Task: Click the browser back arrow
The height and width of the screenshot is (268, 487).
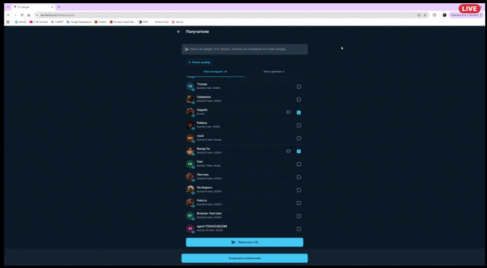Action: (x=8, y=15)
